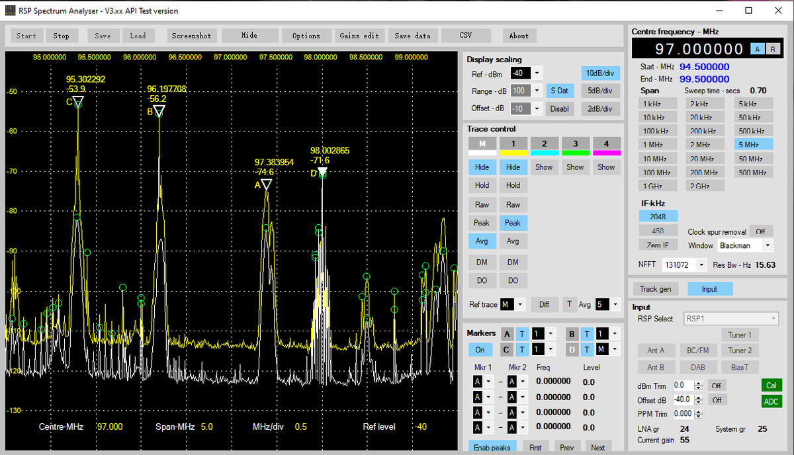794x455 pixels.
Task: Click the Stop button
Action: (61, 36)
